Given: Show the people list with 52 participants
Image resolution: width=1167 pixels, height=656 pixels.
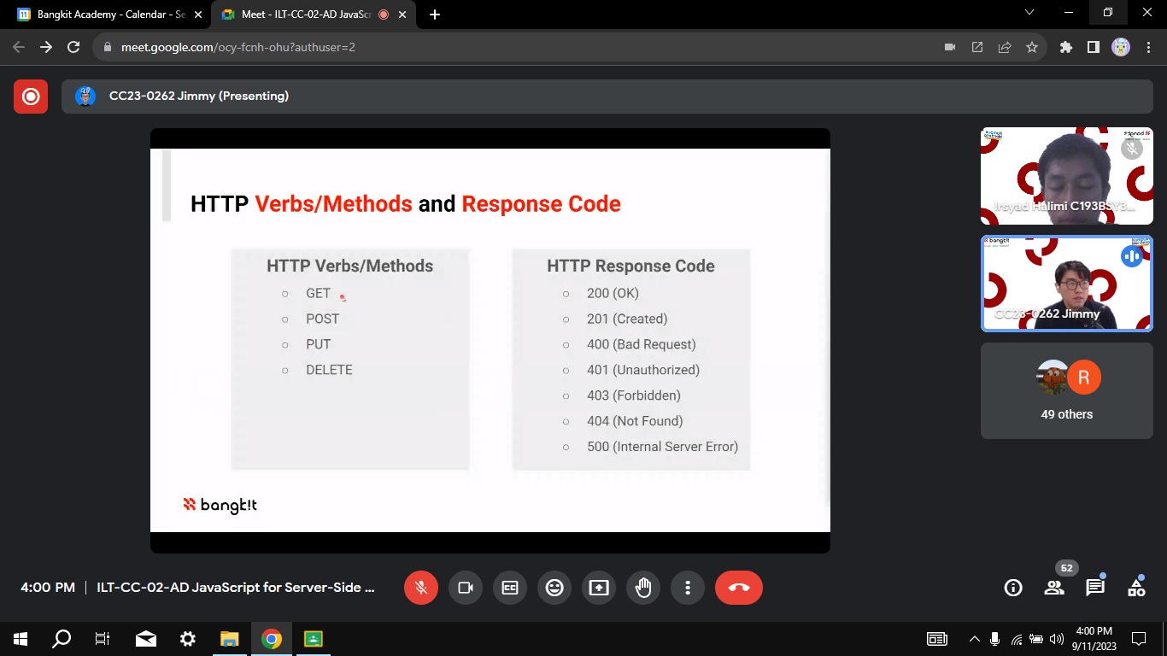Looking at the screenshot, I should pos(1054,588).
